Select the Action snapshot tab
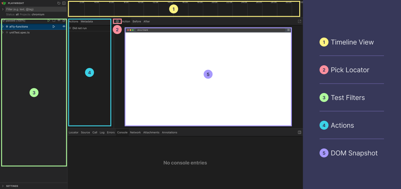 (126, 21)
